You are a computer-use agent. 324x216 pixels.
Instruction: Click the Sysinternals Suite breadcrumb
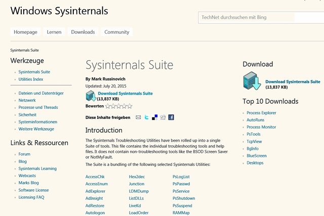pyautogui.click(x=25, y=50)
